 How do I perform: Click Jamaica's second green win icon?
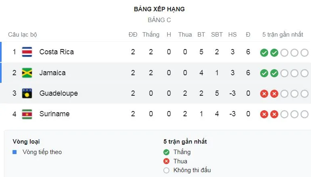274,73
